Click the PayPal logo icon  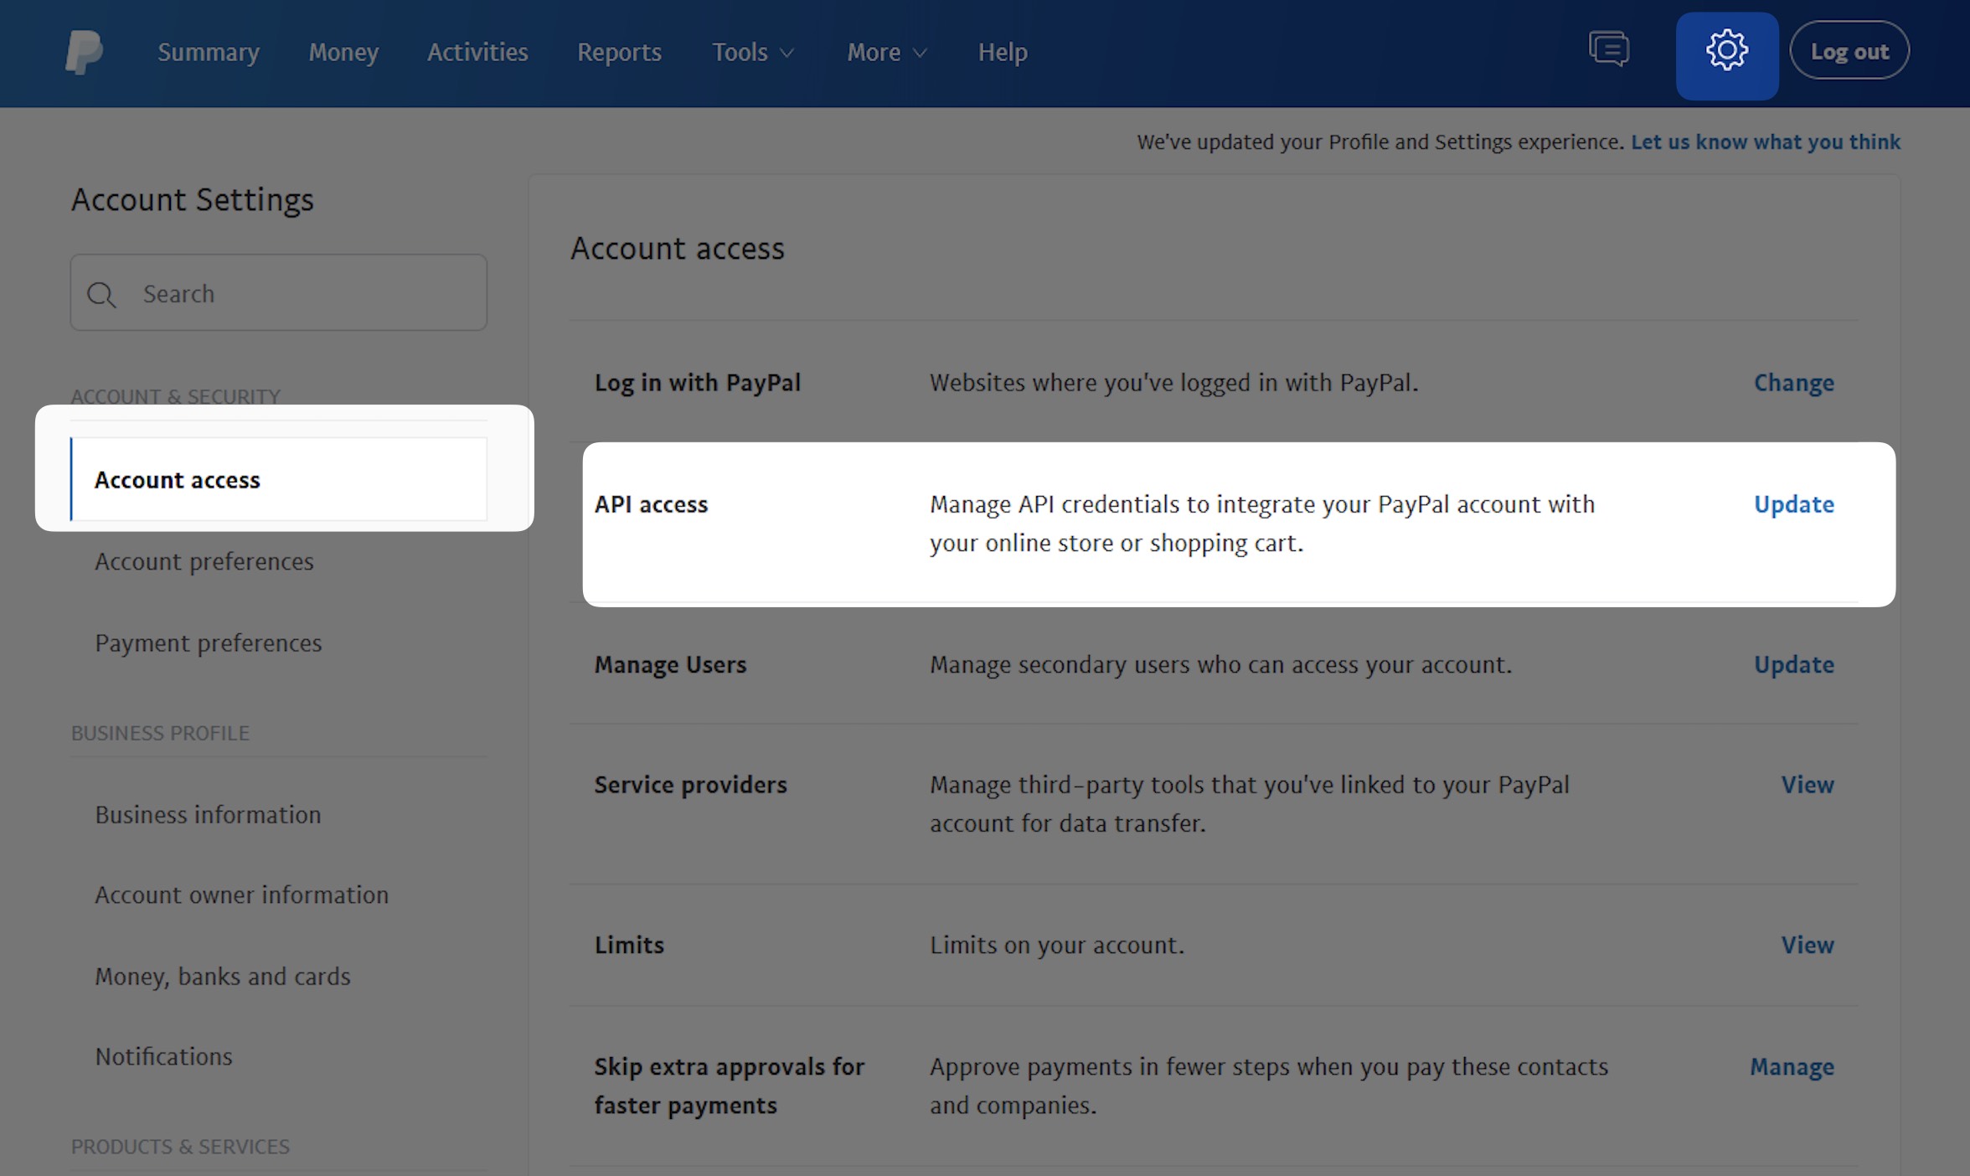85,52
